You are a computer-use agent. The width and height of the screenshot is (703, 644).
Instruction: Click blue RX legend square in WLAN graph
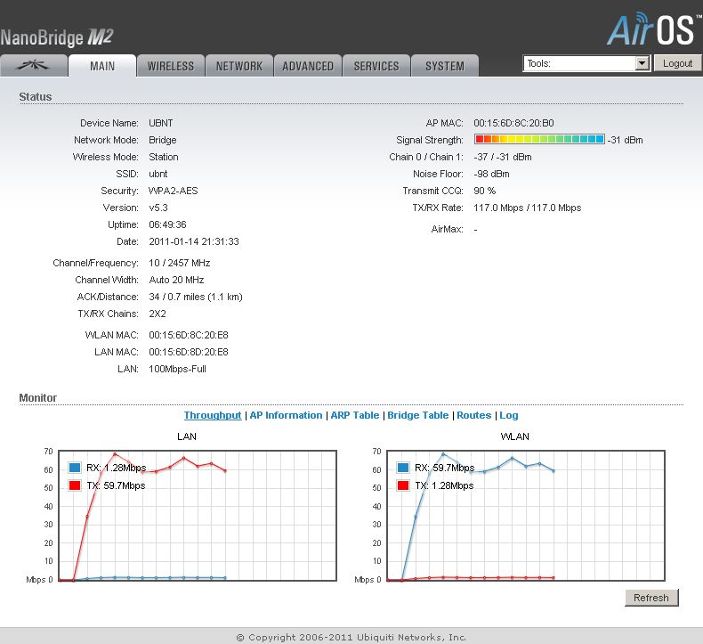(404, 468)
